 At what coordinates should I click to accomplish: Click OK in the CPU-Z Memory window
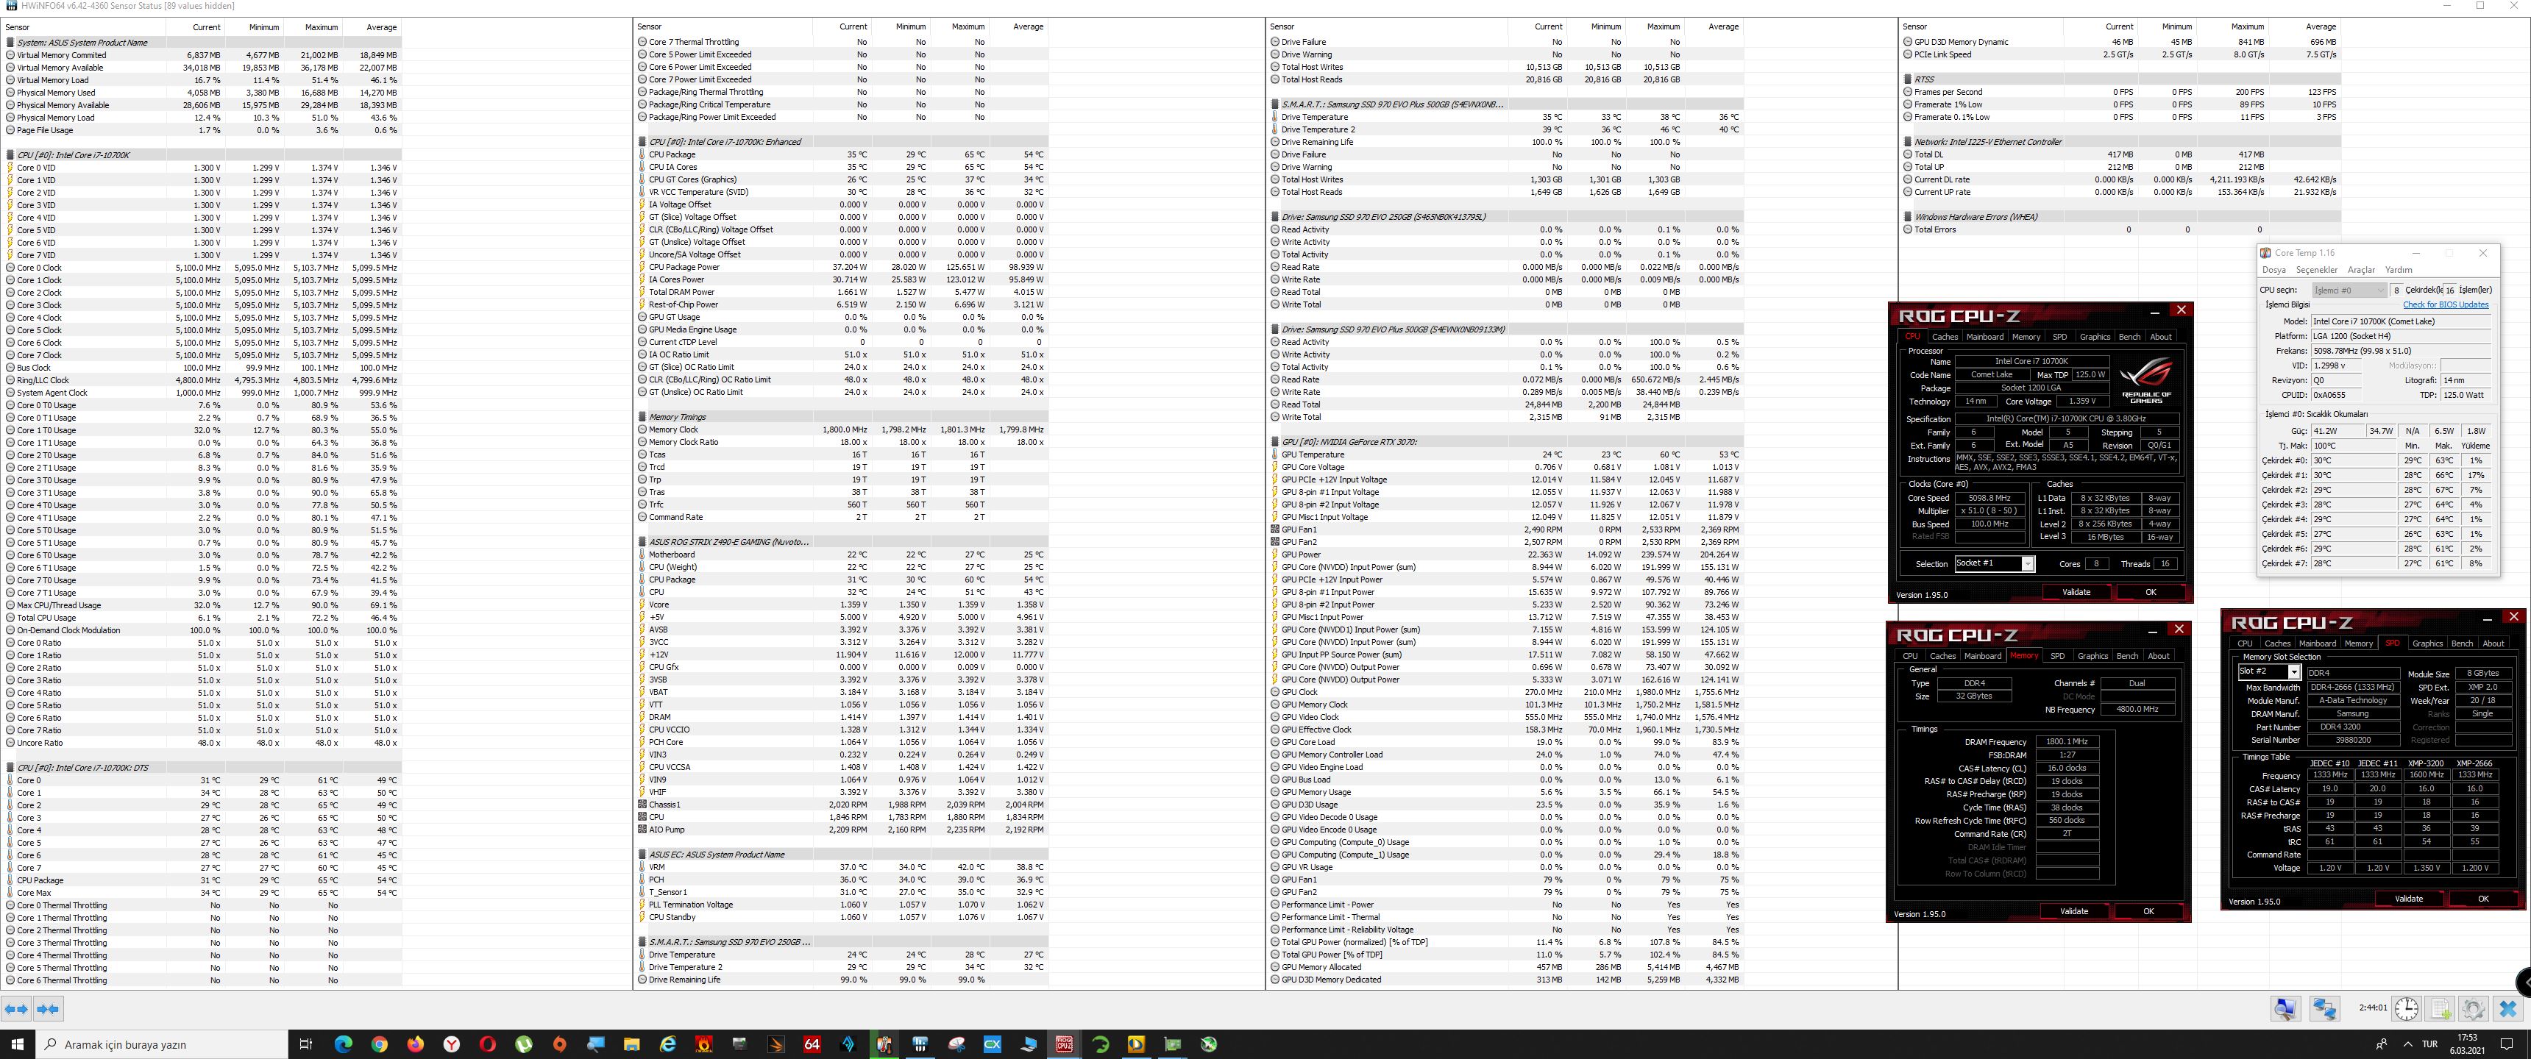coord(2148,910)
